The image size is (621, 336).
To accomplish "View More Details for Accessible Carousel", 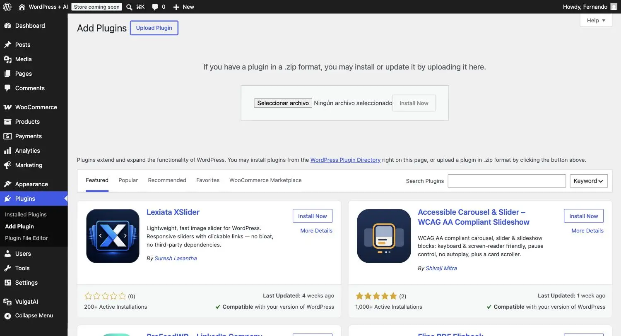I will (x=587, y=230).
